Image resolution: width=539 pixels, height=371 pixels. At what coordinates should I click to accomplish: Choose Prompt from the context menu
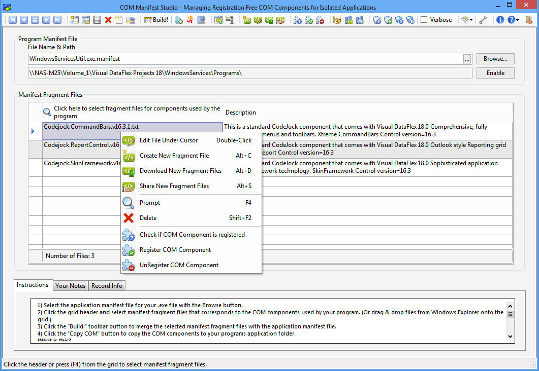point(191,203)
